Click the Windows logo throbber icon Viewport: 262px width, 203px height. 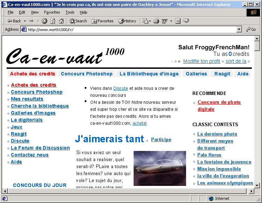tap(253, 12)
